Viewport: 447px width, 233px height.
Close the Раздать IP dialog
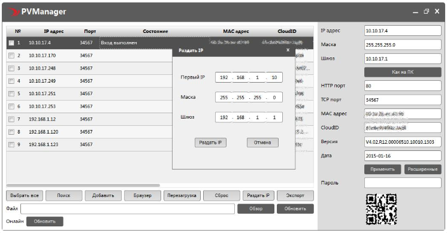coord(288,50)
